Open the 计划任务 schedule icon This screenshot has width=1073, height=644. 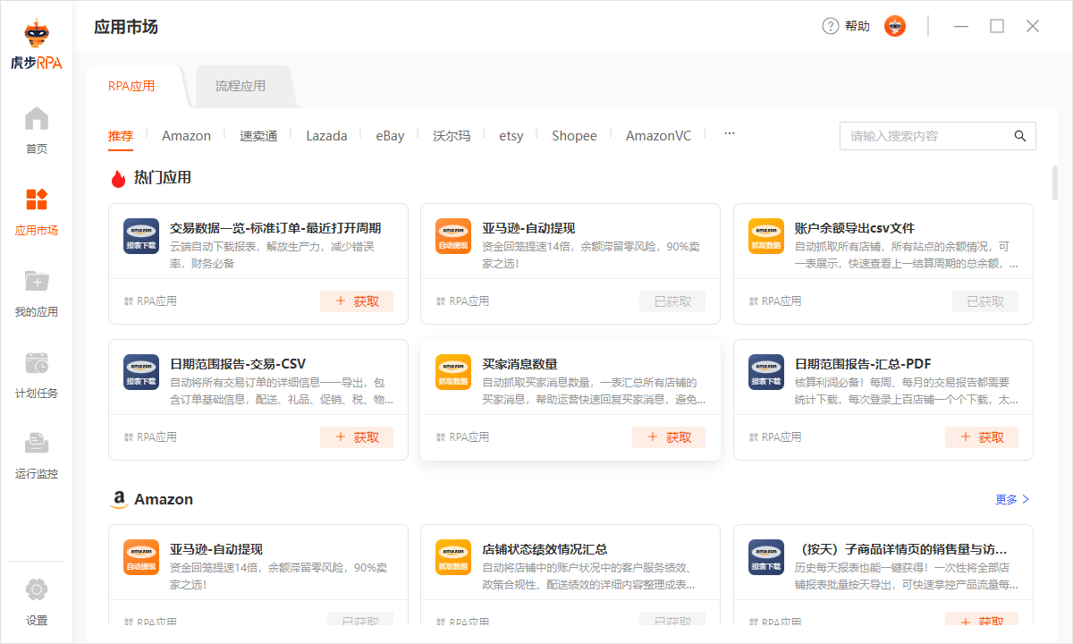coord(37,362)
